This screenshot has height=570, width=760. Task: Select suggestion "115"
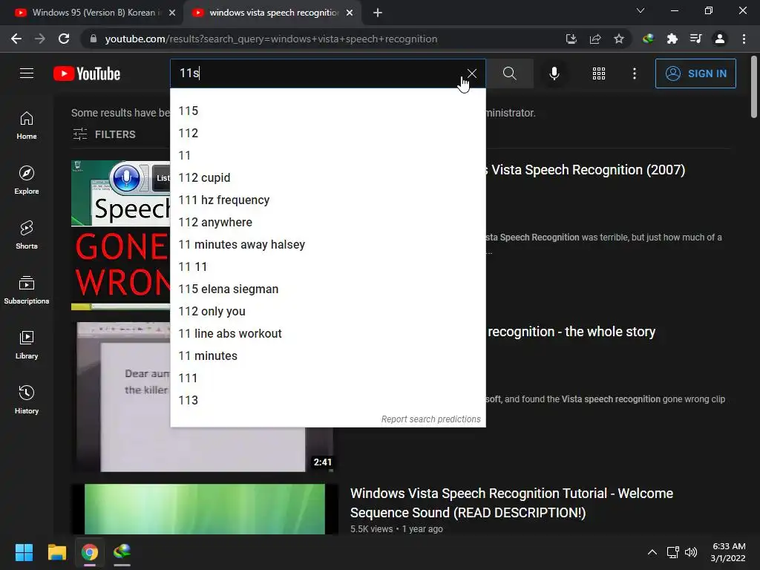click(327, 111)
